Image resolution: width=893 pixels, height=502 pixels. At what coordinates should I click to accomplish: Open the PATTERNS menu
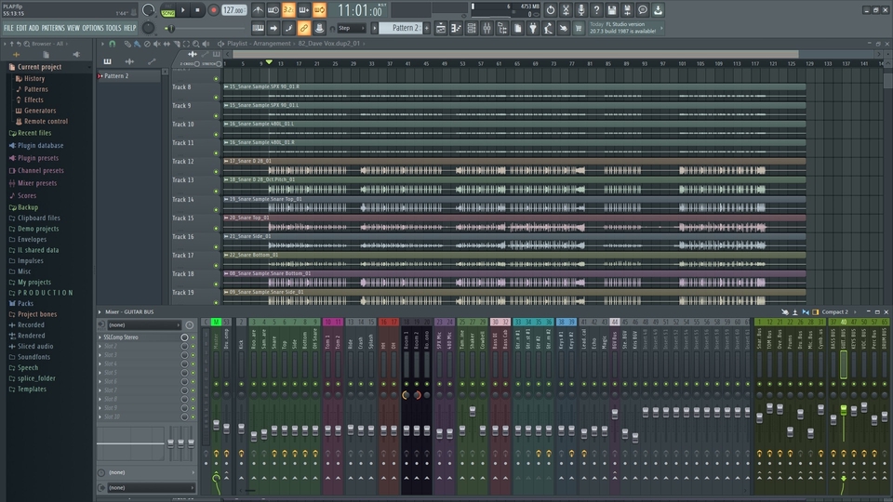(x=53, y=28)
